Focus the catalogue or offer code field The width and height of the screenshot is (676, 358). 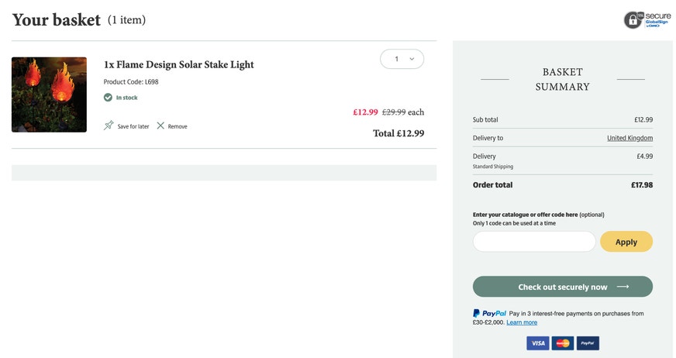pos(534,242)
